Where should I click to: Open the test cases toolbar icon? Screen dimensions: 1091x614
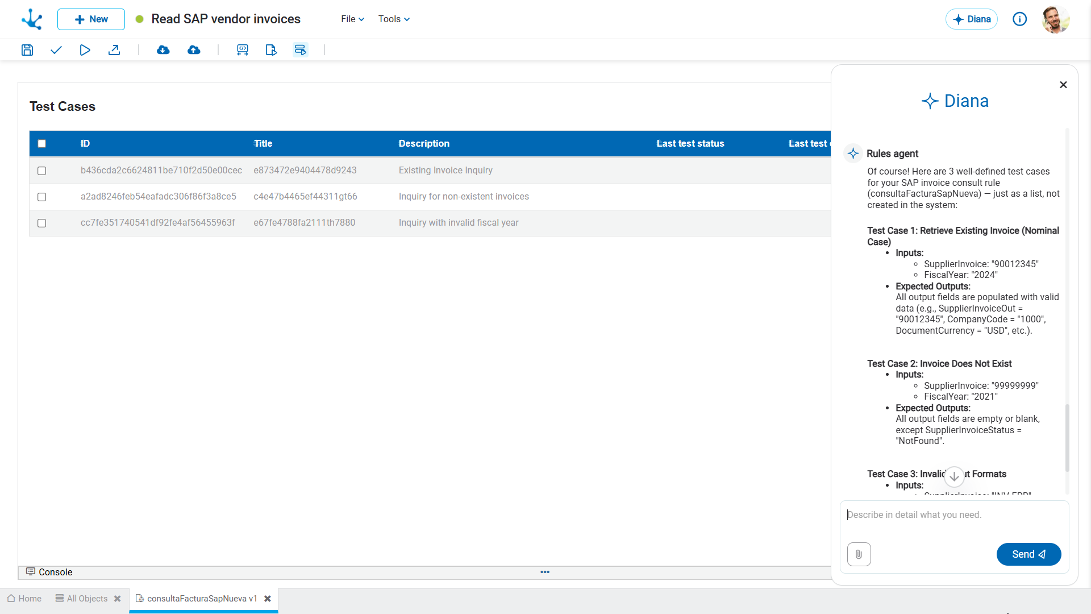tap(300, 50)
